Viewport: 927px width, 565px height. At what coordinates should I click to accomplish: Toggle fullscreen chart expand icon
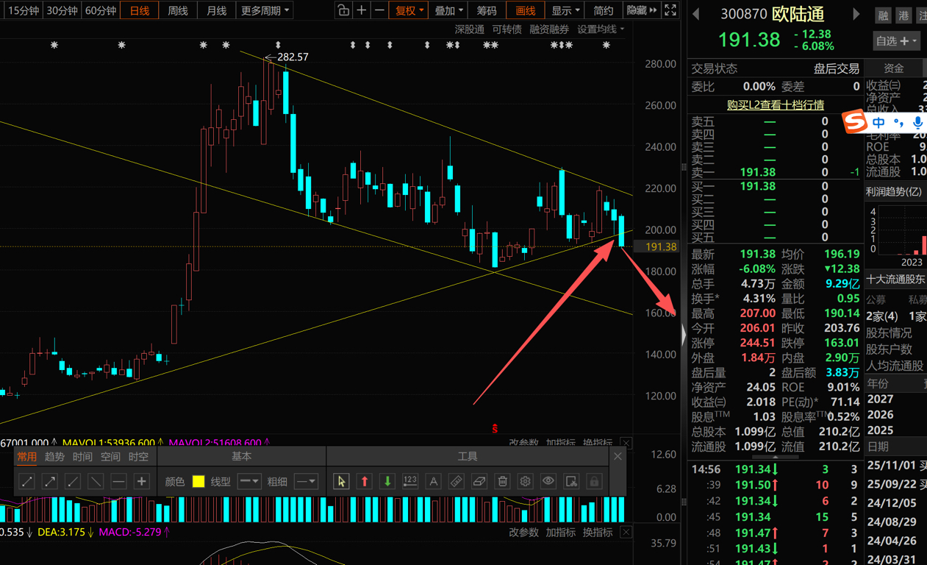coord(670,10)
